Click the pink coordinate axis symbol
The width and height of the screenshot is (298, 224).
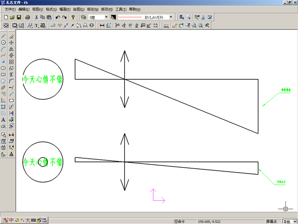click(x=157, y=196)
